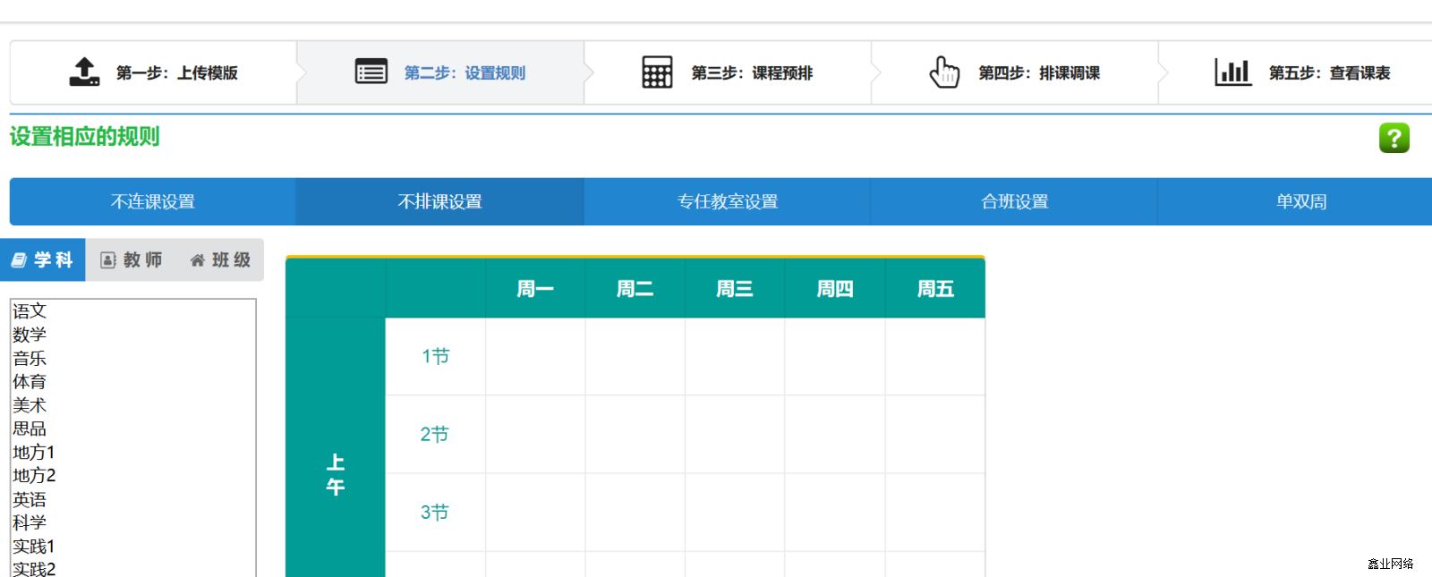Click the 周三 2节 timetable cell
Image resolution: width=1432 pixels, height=577 pixels.
(735, 434)
